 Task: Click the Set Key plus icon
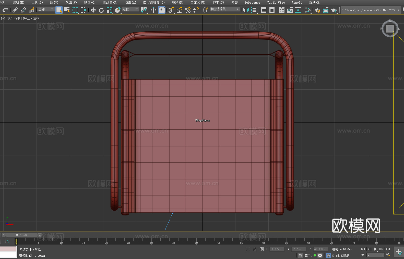pyautogui.click(x=398, y=252)
